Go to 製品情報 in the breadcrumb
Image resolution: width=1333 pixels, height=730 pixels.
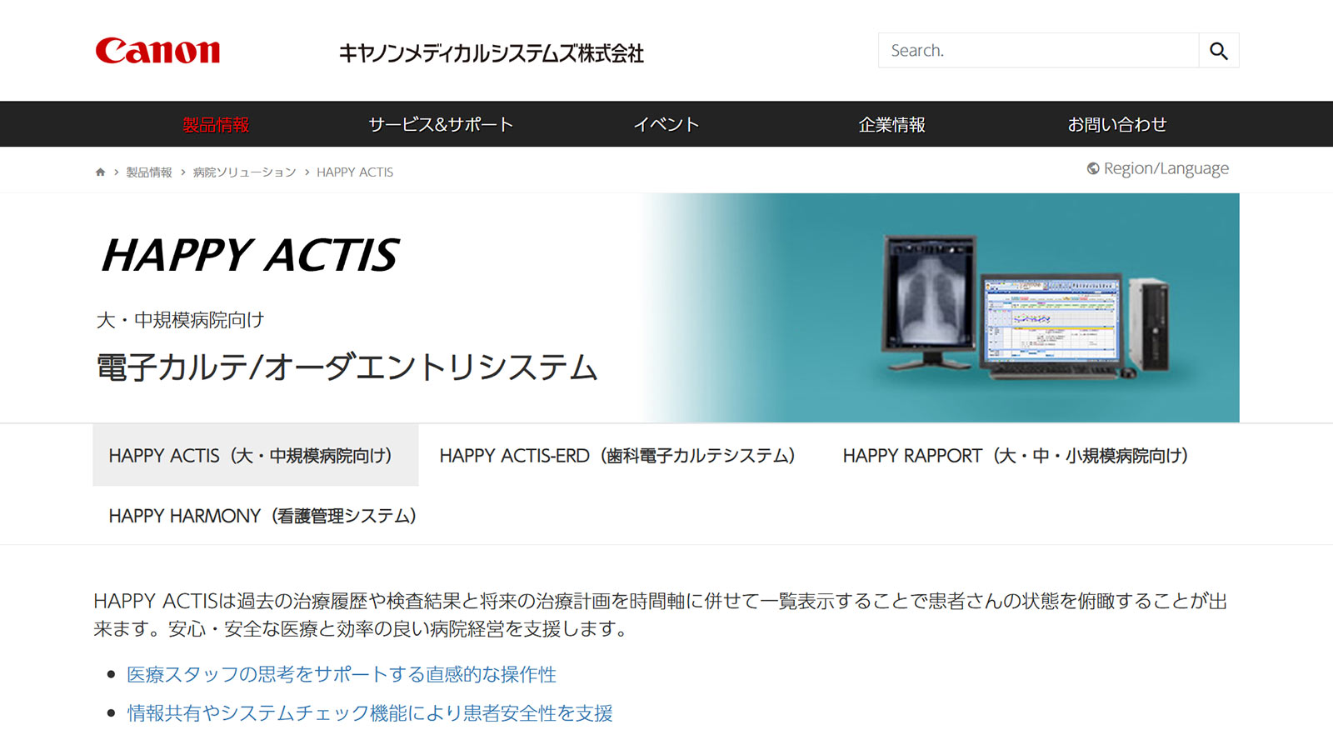pos(149,172)
